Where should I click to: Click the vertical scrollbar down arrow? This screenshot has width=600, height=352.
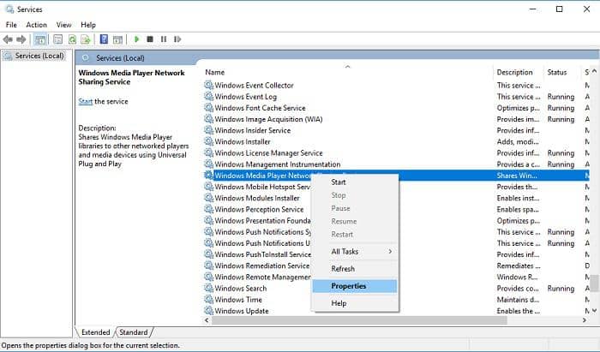tap(594, 311)
